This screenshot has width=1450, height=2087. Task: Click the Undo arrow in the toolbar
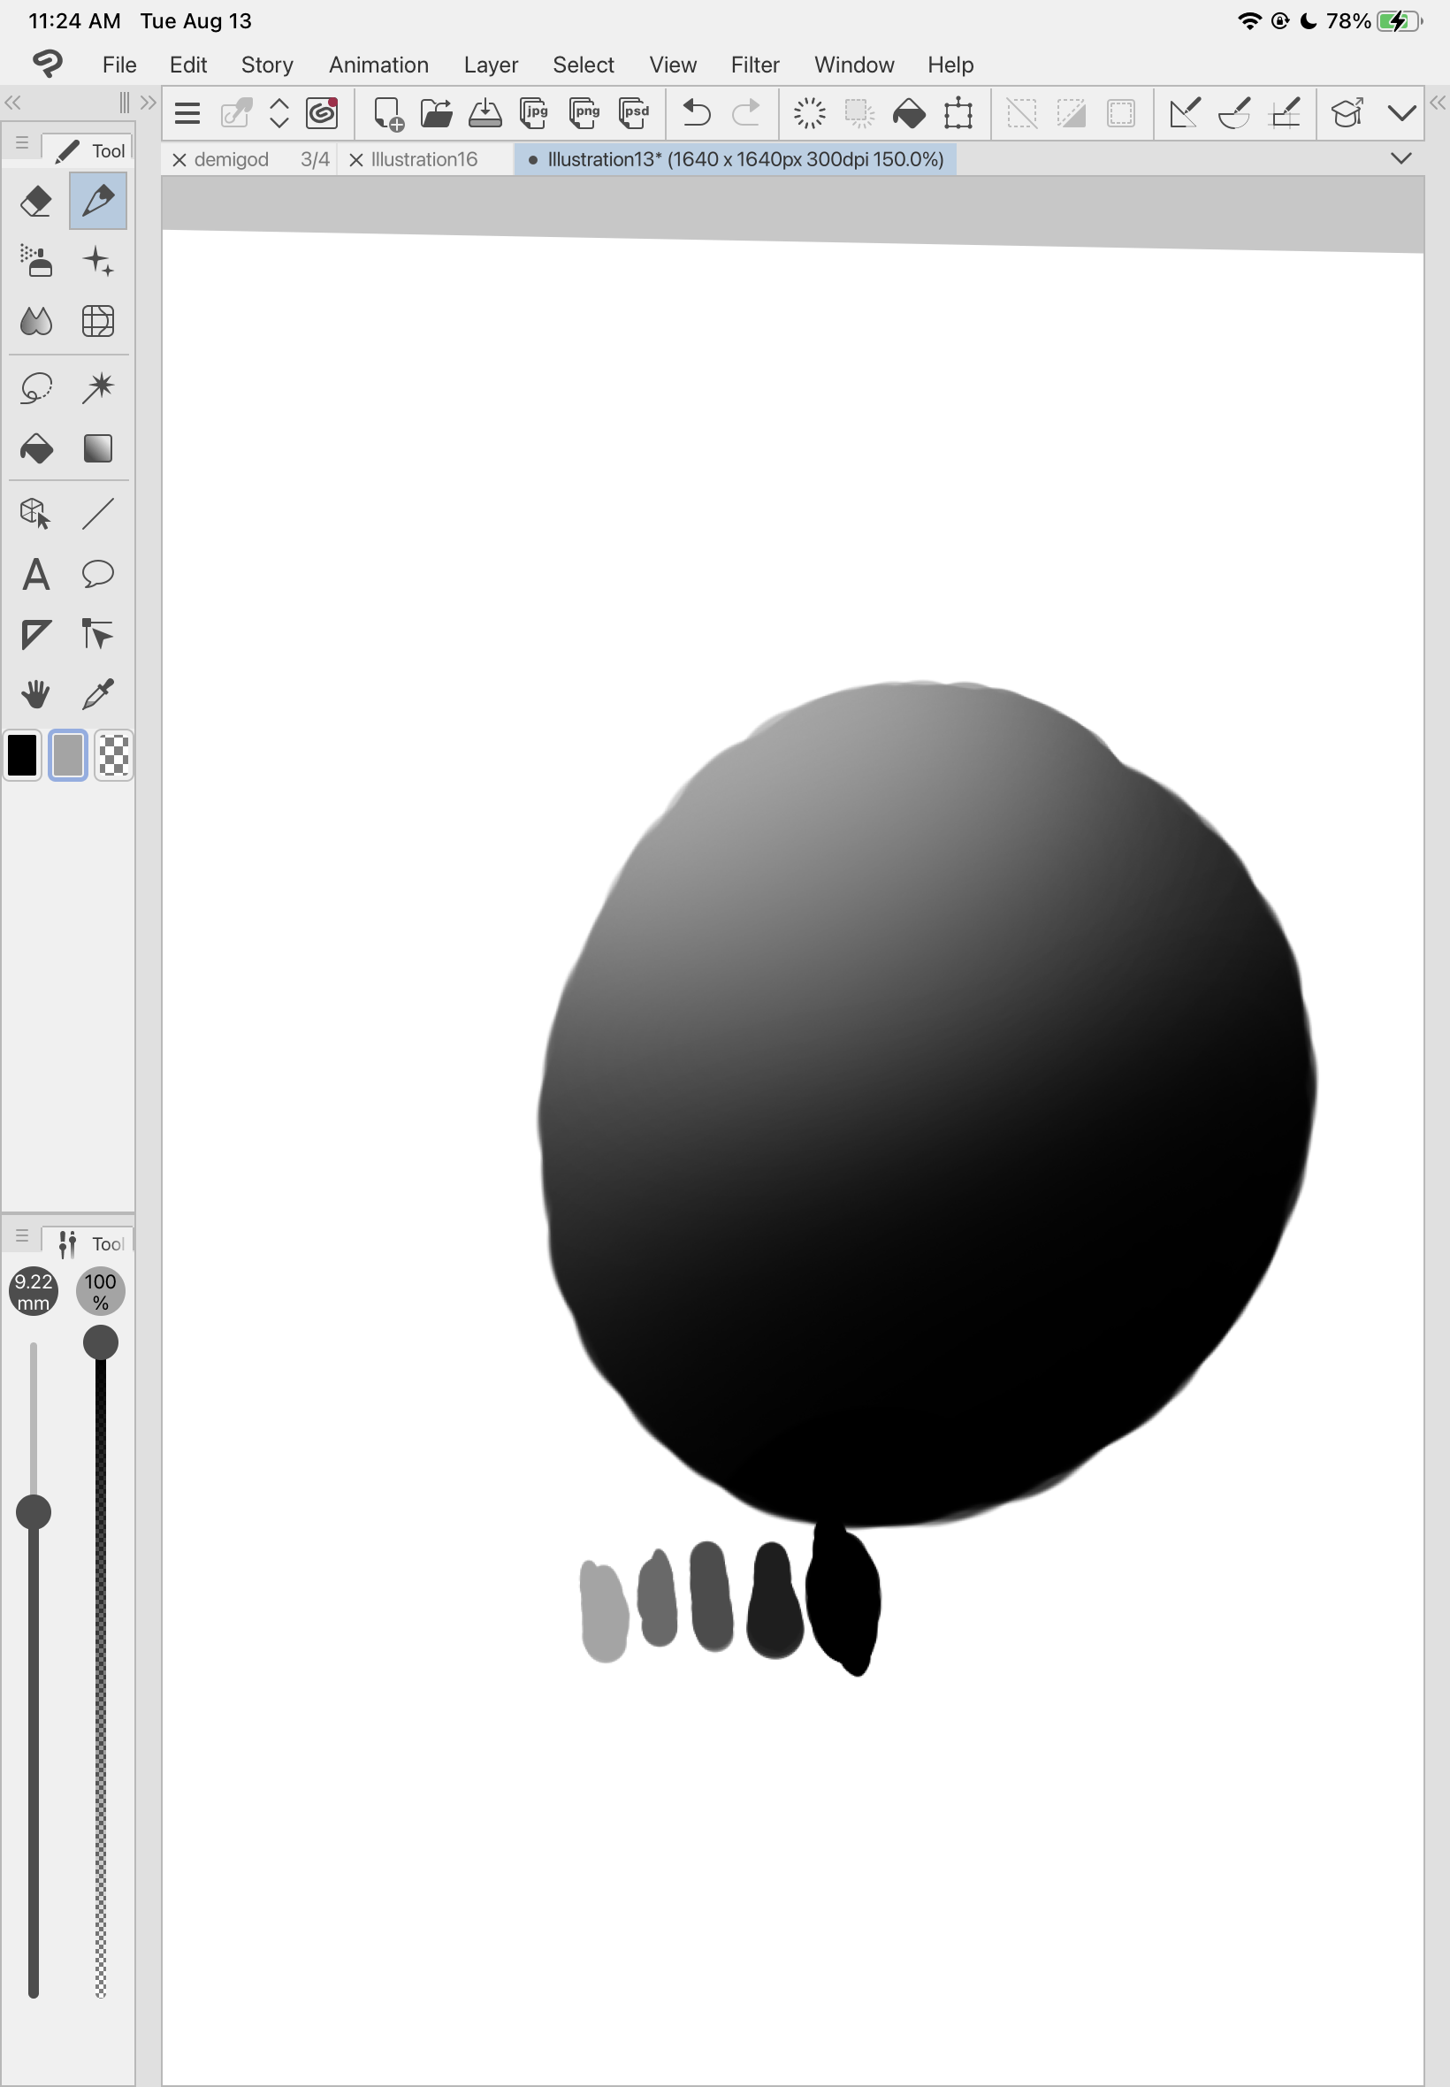coord(696,113)
